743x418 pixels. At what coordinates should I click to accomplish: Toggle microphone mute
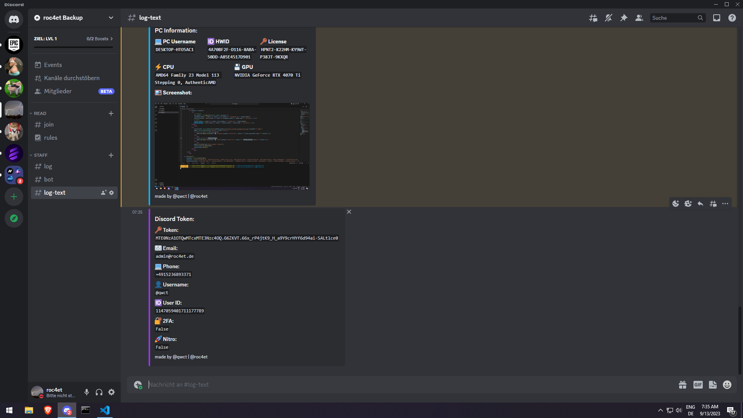(87, 392)
